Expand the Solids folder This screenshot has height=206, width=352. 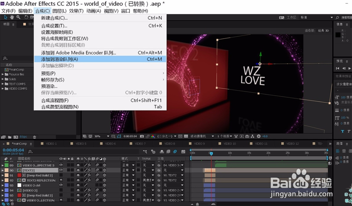2,79
